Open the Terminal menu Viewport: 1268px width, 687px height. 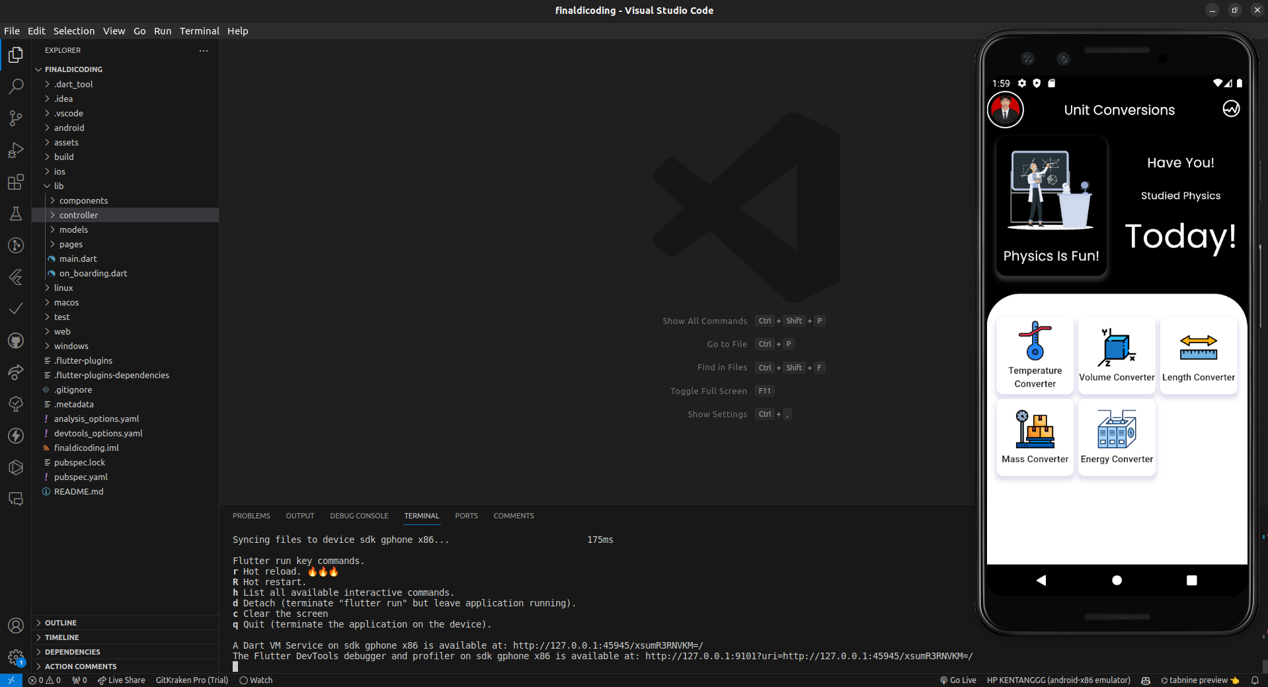click(x=199, y=31)
